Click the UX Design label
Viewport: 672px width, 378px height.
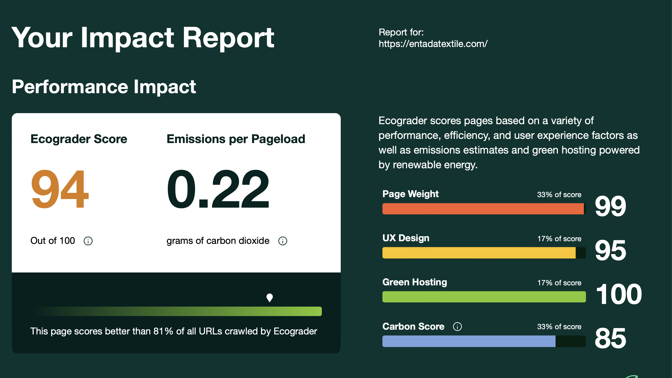(x=406, y=238)
